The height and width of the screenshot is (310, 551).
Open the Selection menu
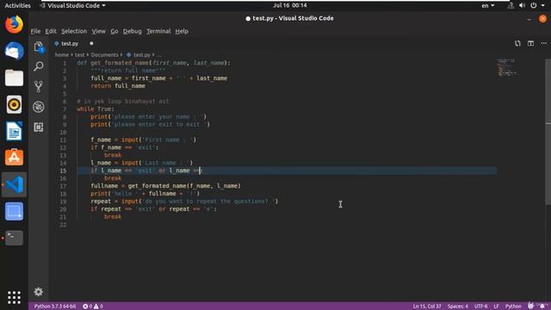(x=74, y=31)
